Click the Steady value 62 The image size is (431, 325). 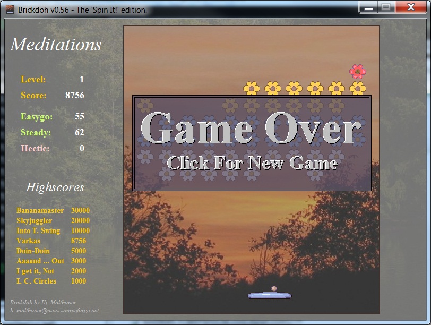[80, 132]
